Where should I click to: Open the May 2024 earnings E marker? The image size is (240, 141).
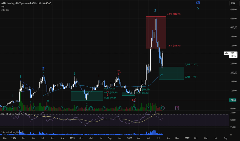point(33,108)
